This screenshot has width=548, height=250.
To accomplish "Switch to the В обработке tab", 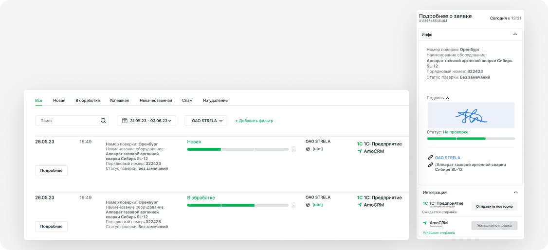I will pyautogui.click(x=88, y=101).
